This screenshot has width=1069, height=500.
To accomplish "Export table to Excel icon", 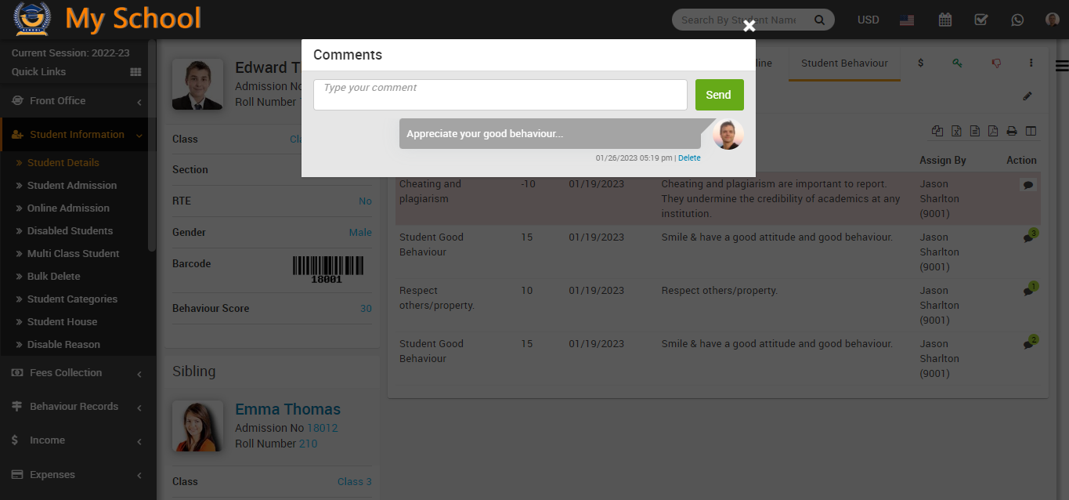I will click(956, 132).
